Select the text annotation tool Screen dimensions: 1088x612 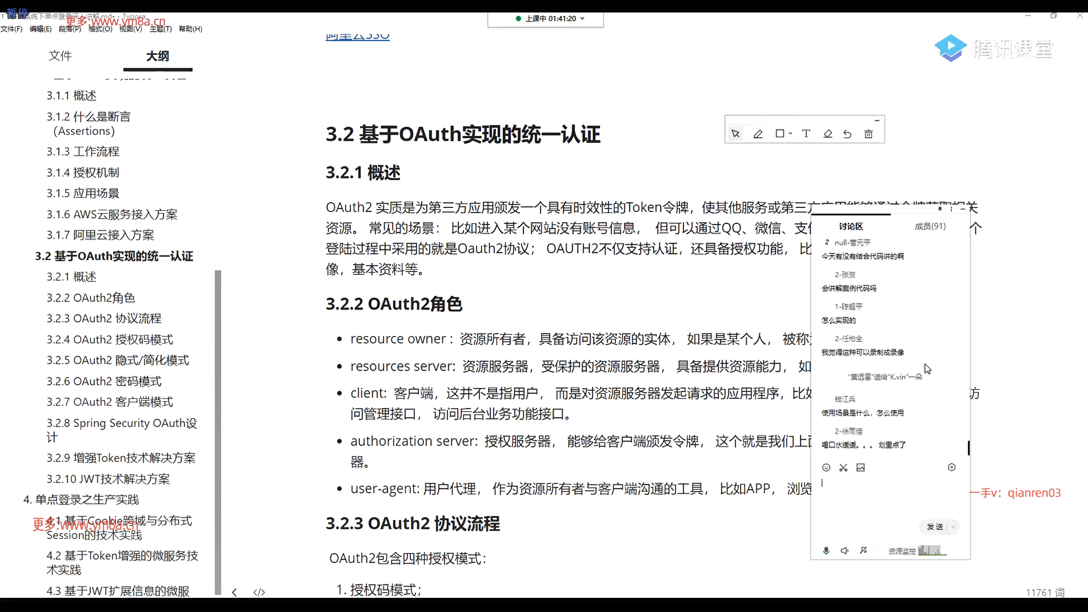[806, 134]
